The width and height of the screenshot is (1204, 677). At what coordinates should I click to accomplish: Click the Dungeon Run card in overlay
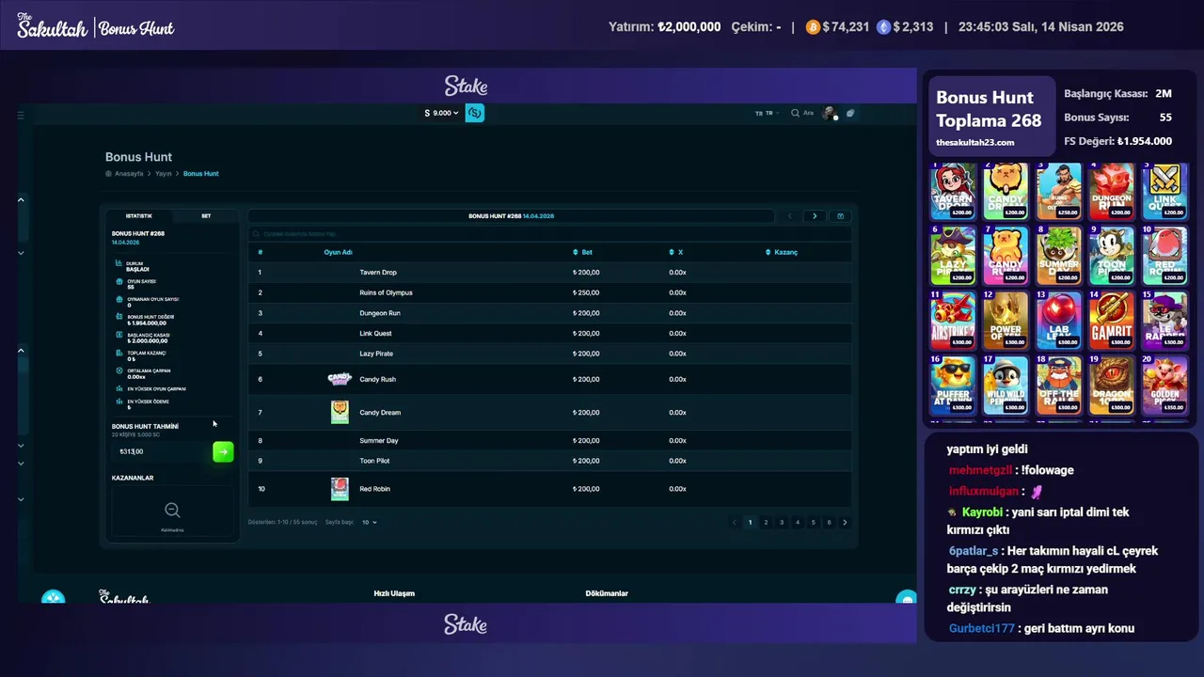1112,191
